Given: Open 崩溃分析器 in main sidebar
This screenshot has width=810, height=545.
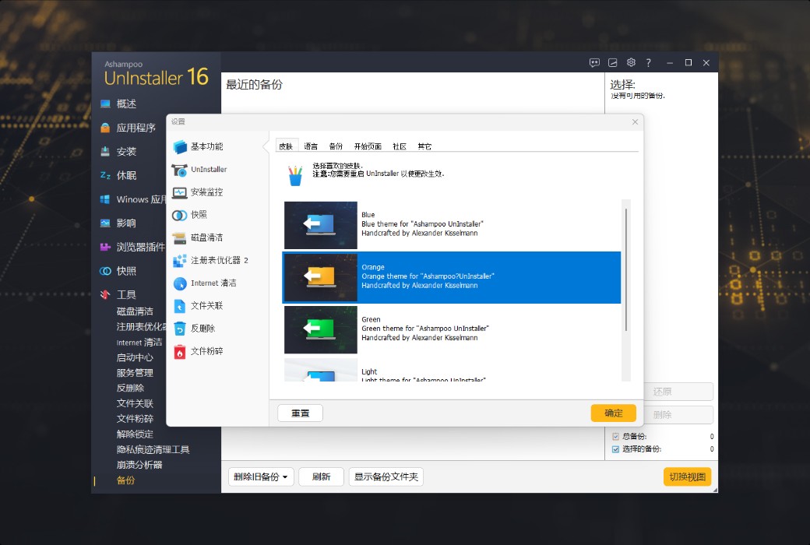Looking at the screenshot, I should (139, 465).
